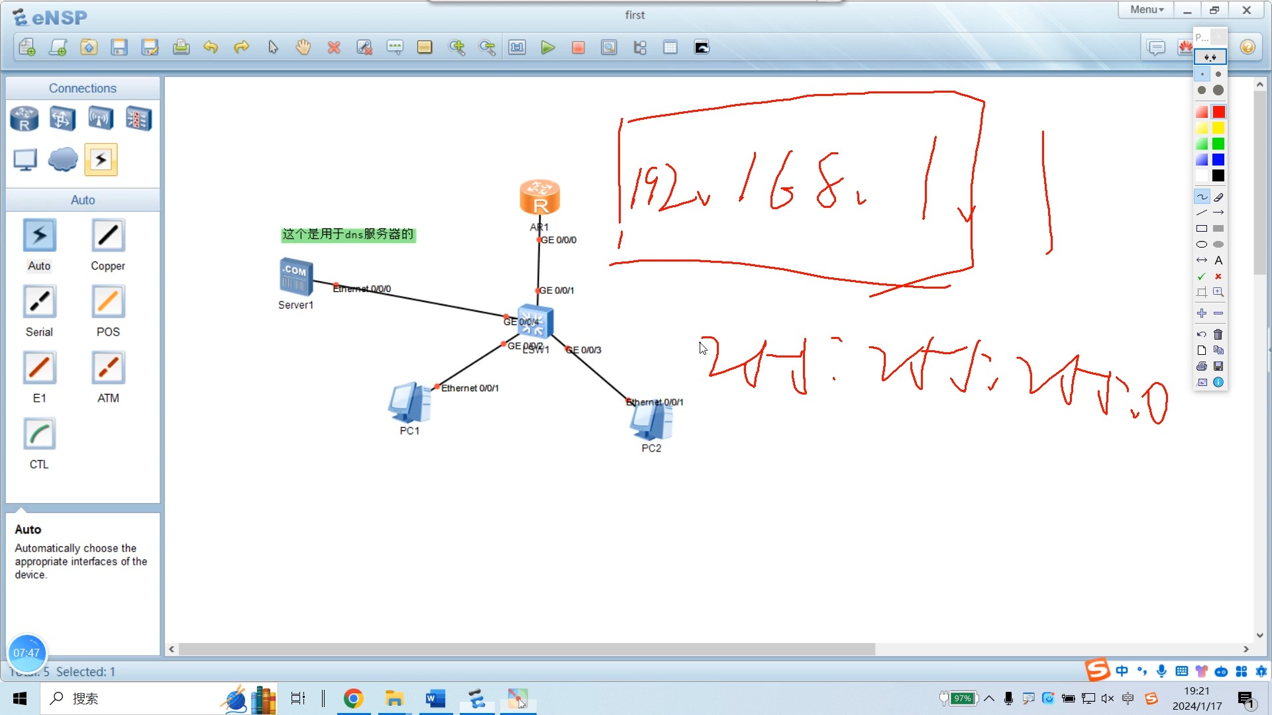Select the Cloud device category
Viewport: 1272px width, 715px height.
[63, 160]
